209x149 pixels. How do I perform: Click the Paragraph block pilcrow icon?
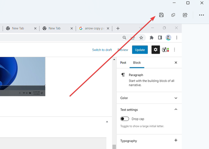coord(123,75)
